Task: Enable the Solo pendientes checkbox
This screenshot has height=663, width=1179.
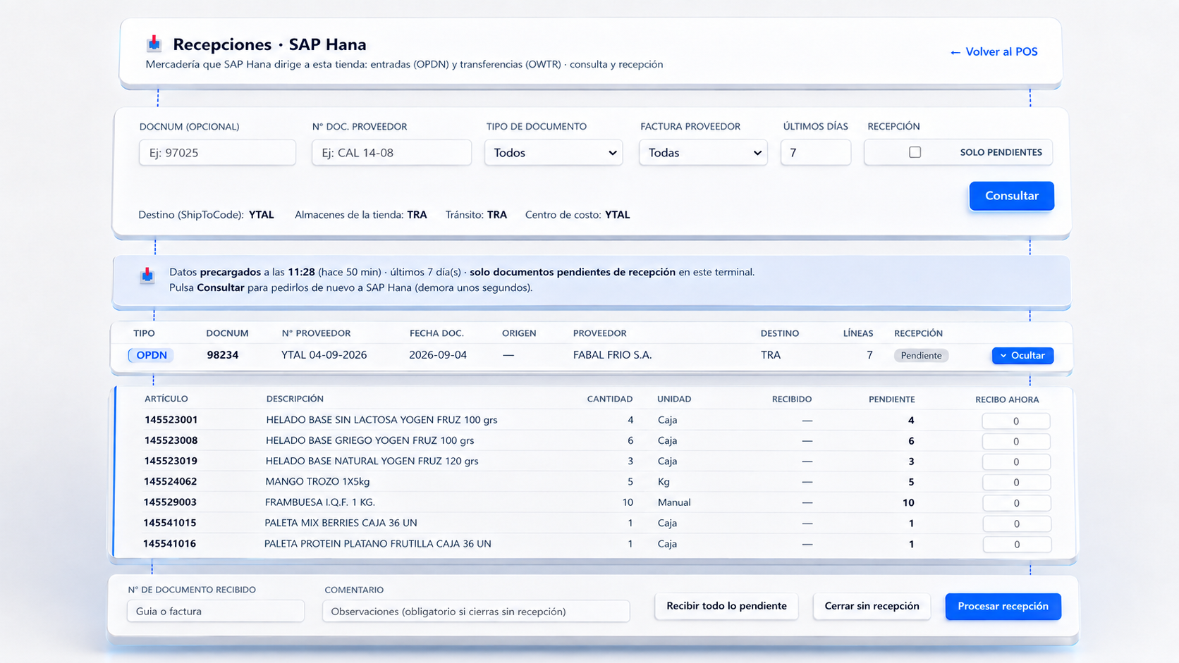Action: click(x=915, y=152)
